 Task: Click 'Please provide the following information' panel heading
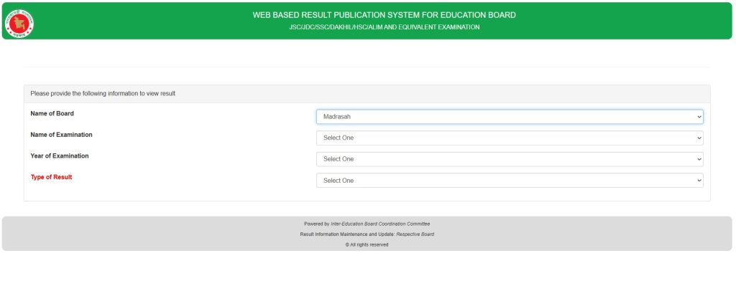click(x=103, y=94)
